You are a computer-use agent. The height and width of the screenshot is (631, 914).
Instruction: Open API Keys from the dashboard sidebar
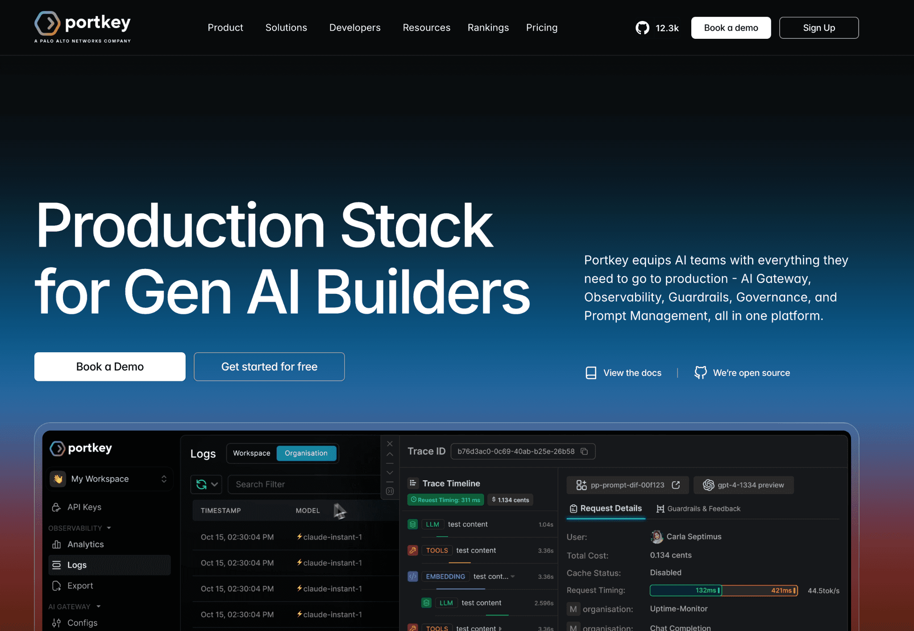(x=84, y=507)
